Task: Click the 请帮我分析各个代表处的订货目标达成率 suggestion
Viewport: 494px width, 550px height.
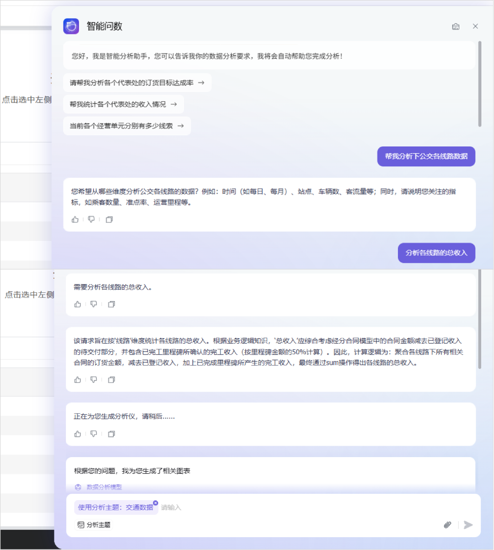Action: pos(133,82)
